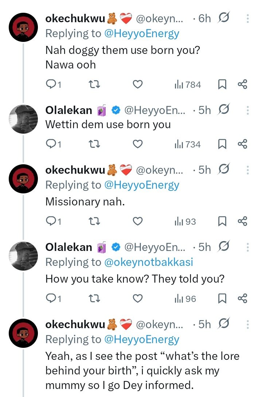Viewport: 262px width, 397px height.
Task: Like the "Nah doggy them use born you?" tweet
Action: coord(137,85)
